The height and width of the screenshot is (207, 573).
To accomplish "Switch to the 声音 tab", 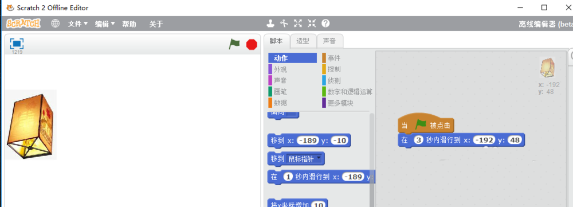I will 329,41.
